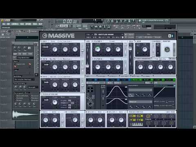This screenshot has width=196, height=147.
Task: Toggle the Insert 1 on/off switch
Action: 86,112
